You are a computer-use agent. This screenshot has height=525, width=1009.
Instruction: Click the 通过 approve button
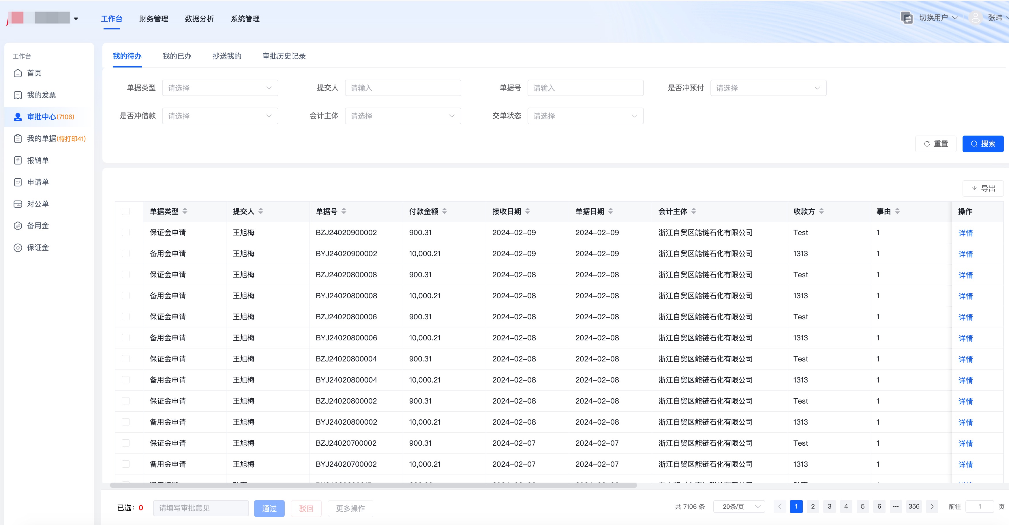pyautogui.click(x=269, y=508)
